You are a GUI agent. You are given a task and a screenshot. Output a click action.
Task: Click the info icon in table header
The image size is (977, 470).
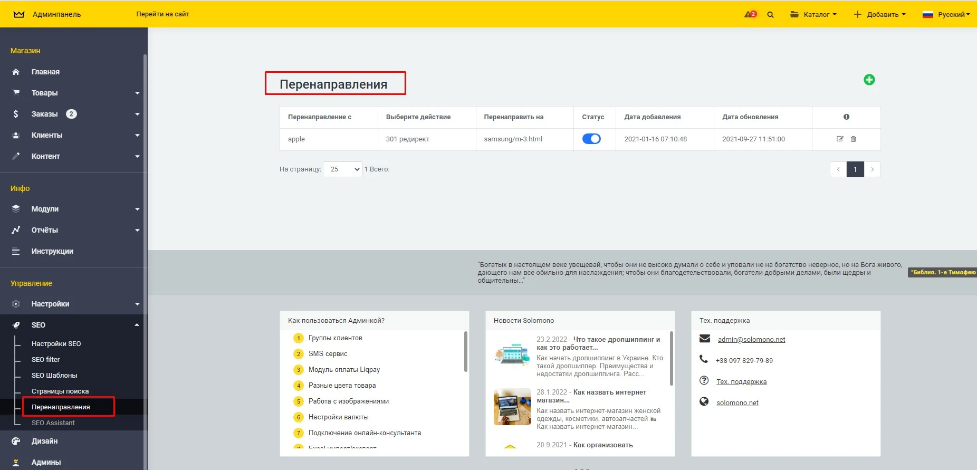pyautogui.click(x=846, y=117)
